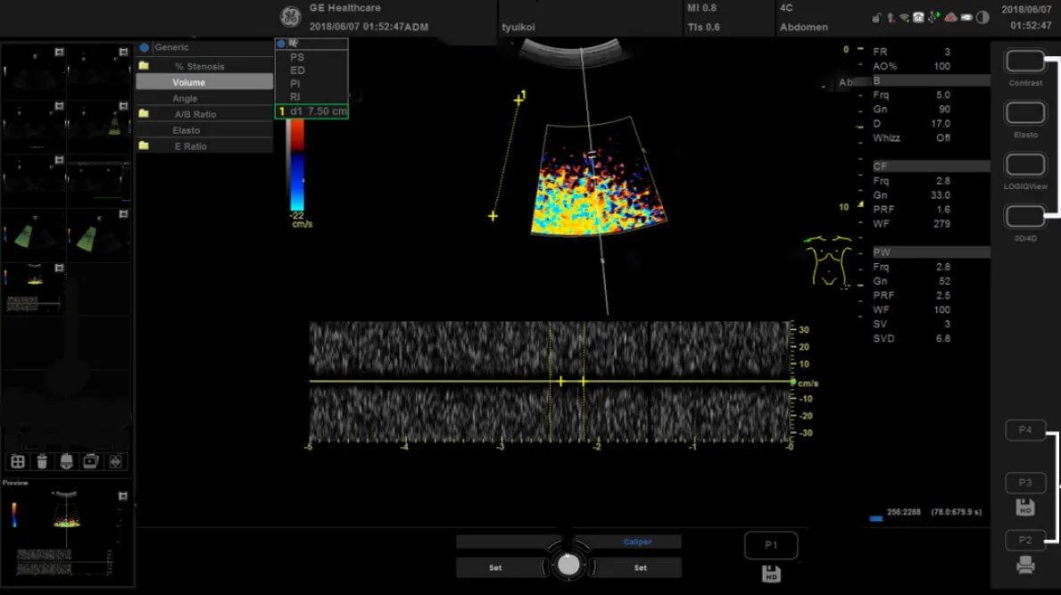Click the four-pane grid layout icon
This screenshot has width=1061, height=595.
pos(17,461)
